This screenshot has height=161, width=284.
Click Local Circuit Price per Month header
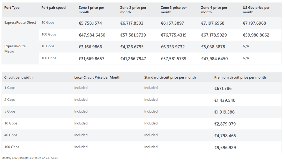(97, 77)
